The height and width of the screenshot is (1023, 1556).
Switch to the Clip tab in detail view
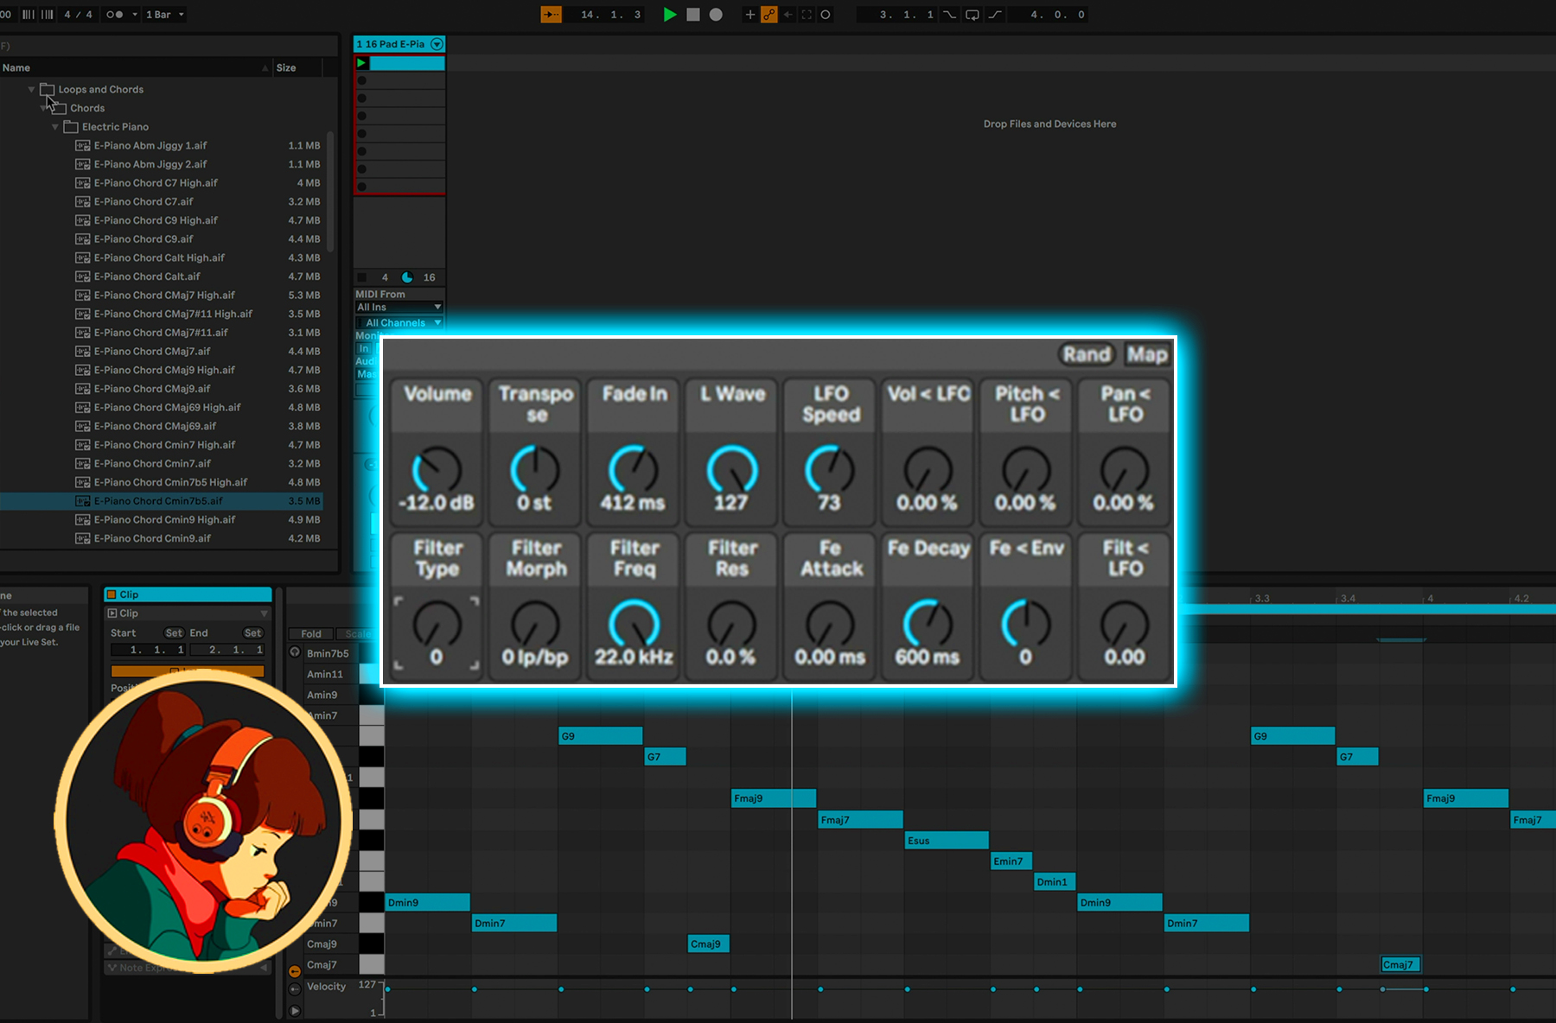(x=188, y=594)
